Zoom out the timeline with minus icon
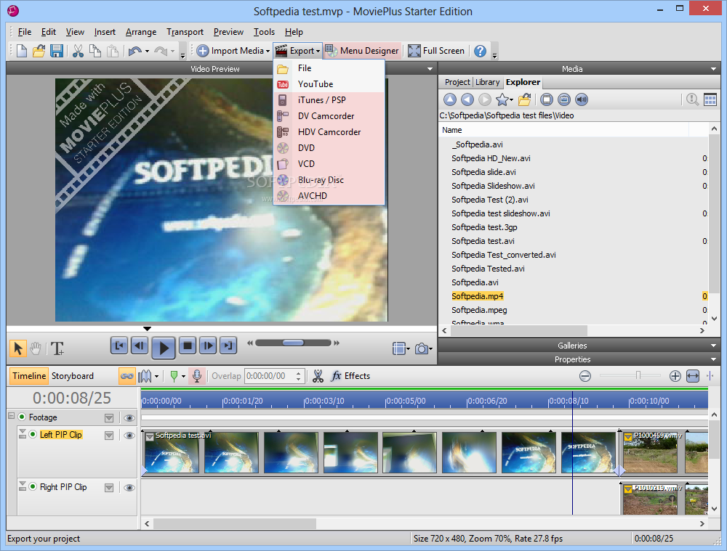 (585, 376)
